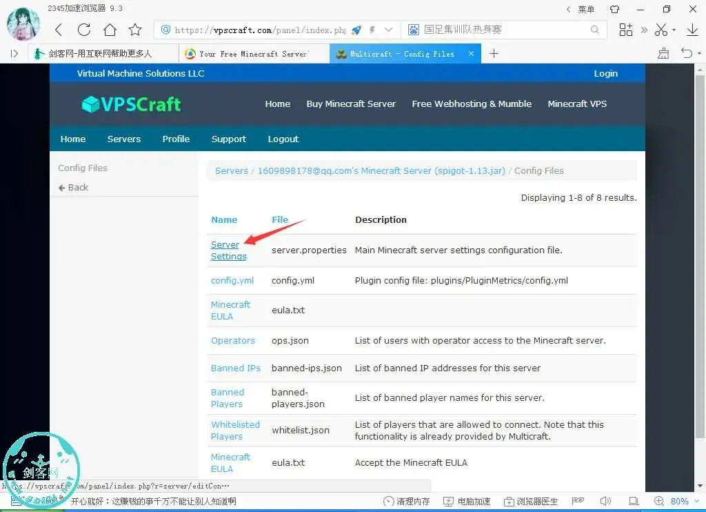Open Banned Players config link

click(x=228, y=398)
